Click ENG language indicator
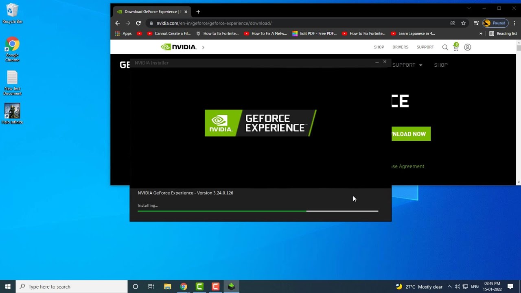 [x=475, y=286]
